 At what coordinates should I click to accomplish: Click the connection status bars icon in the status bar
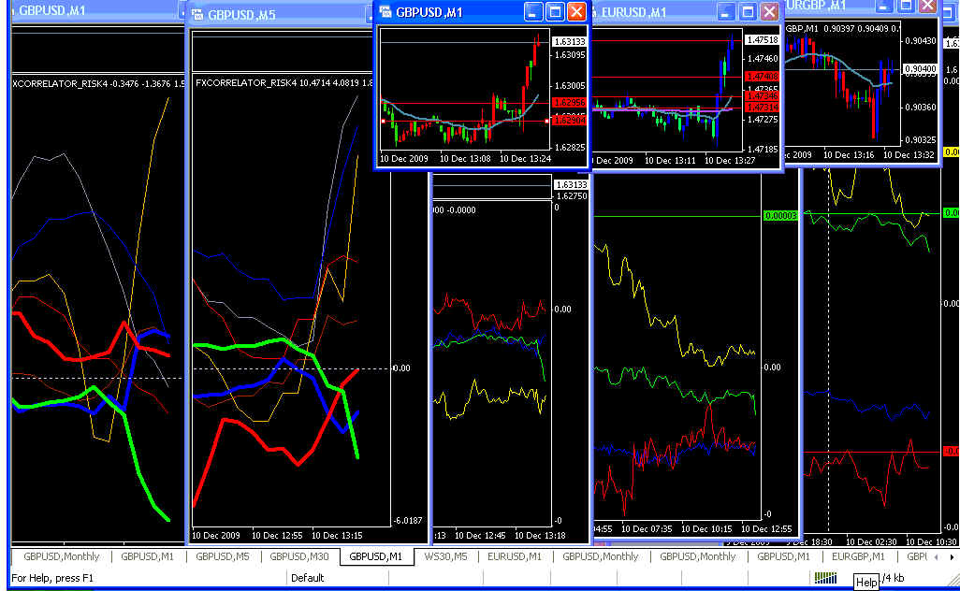click(x=825, y=578)
